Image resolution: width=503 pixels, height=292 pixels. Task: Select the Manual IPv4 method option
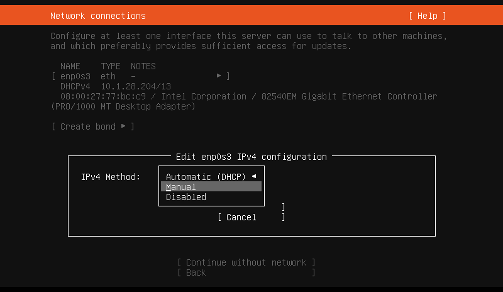click(181, 187)
